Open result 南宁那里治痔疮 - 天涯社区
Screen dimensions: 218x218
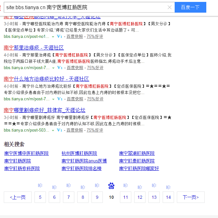34,48
